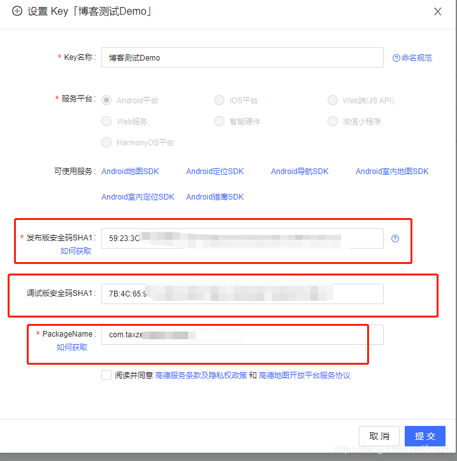
Task: Close the 设置 Key dialog with X
Action: click(438, 11)
